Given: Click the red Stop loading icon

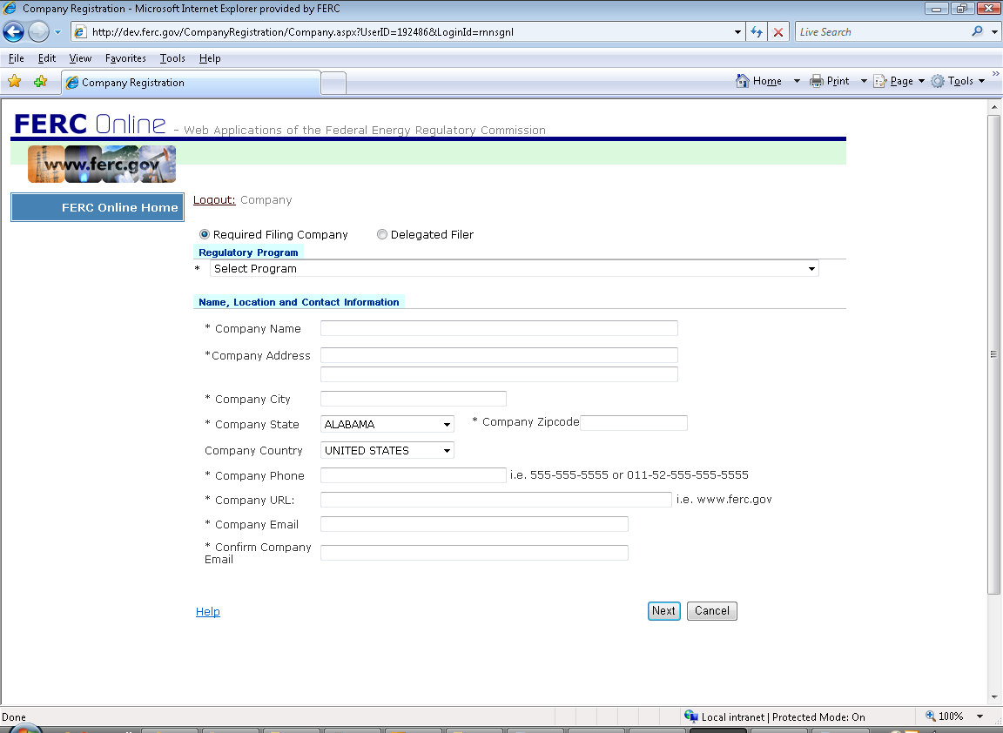Looking at the screenshot, I should coord(777,32).
